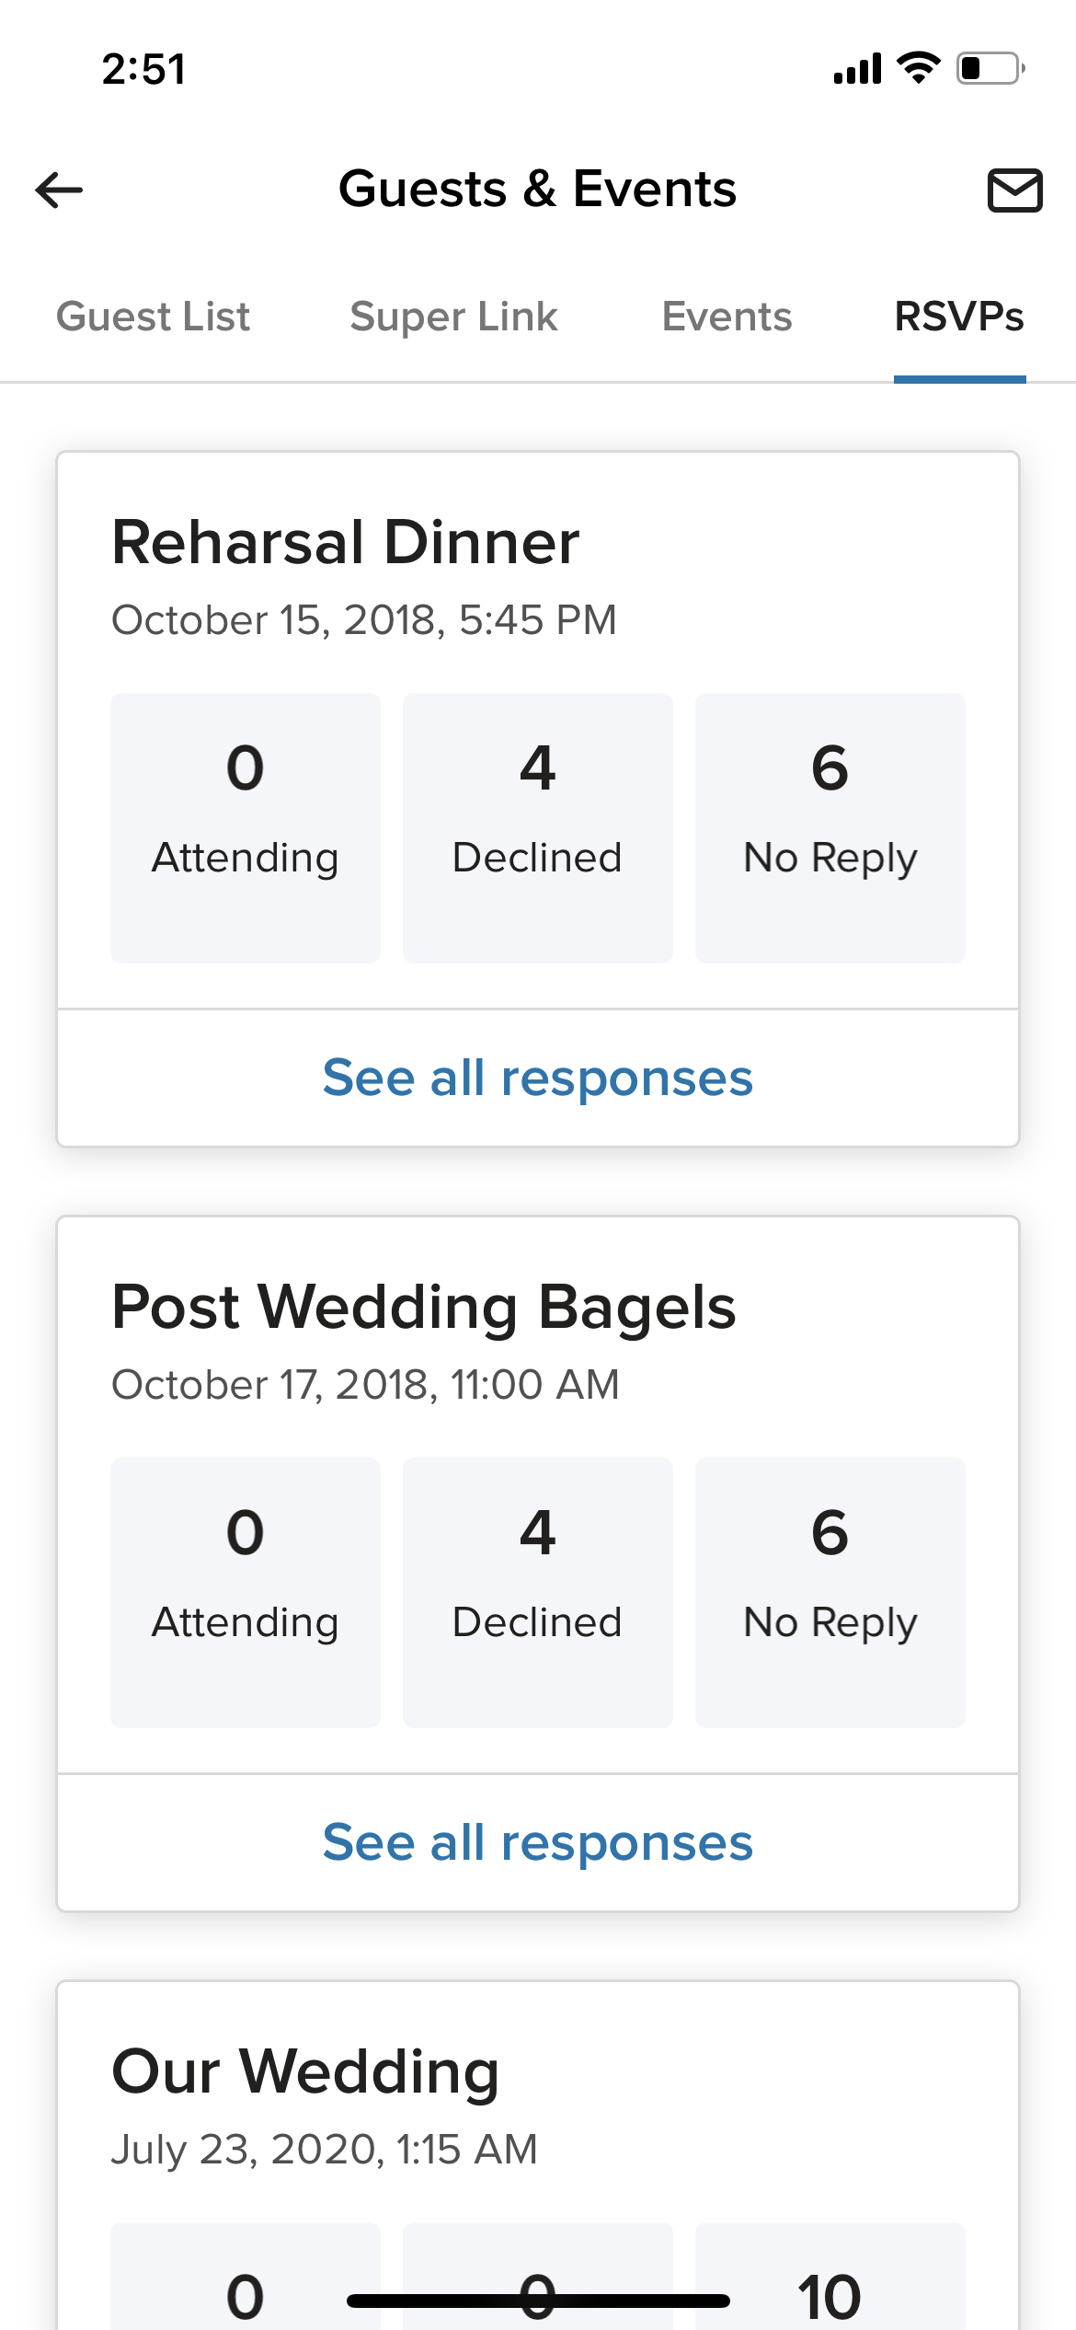Open Post Wedding Bagels Declined tile
Screen dimensions: 1076x2330
pyautogui.click(x=538, y=1592)
